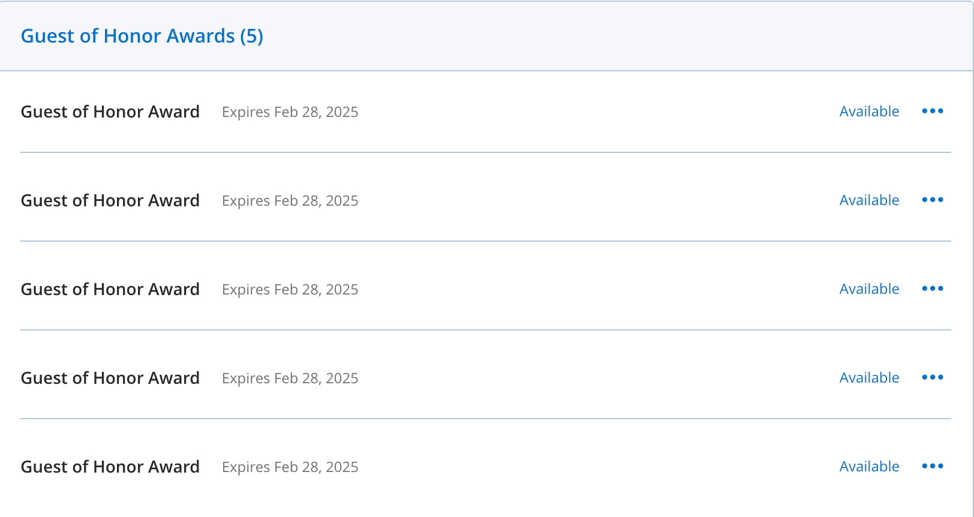
Task: Click the third award's Expires Feb 28, 2025 text
Action: coord(290,290)
